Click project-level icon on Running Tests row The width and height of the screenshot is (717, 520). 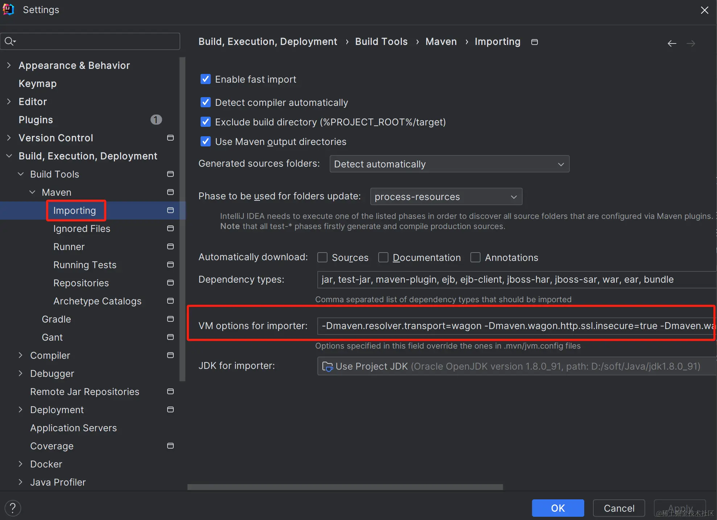tap(170, 265)
